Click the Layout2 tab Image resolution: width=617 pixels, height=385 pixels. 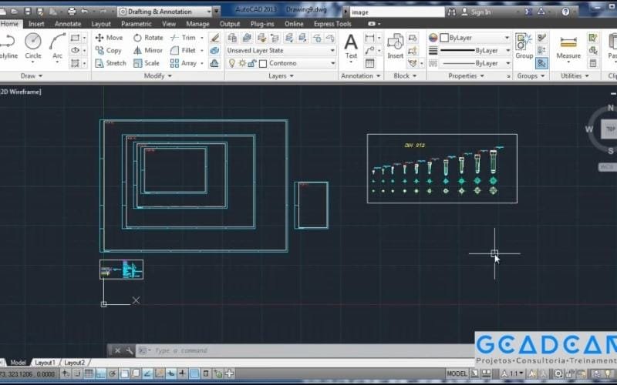coord(74,363)
